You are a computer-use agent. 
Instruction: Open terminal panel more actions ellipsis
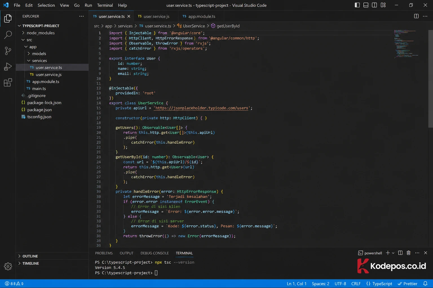(417, 253)
